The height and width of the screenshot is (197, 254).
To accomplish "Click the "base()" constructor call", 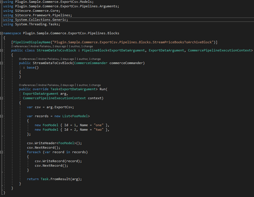I will [33, 68].
